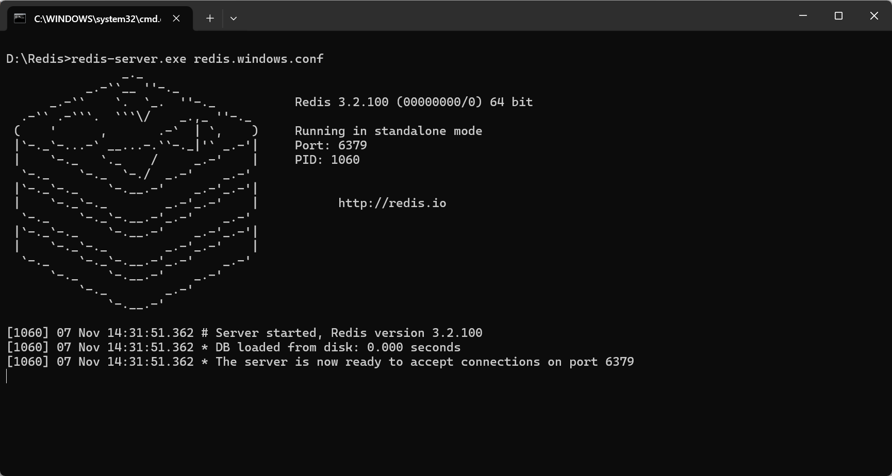Select the cmd.exe terminal tab
The width and height of the screenshot is (892, 476).
tap(100, 19)
